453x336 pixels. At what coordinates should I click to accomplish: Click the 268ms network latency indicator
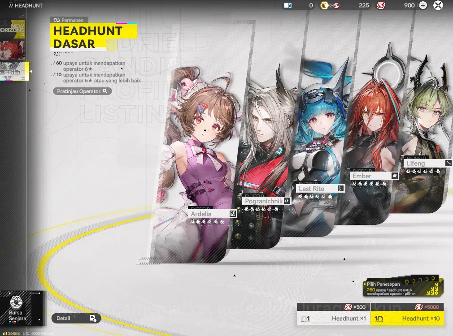point(12,333)
